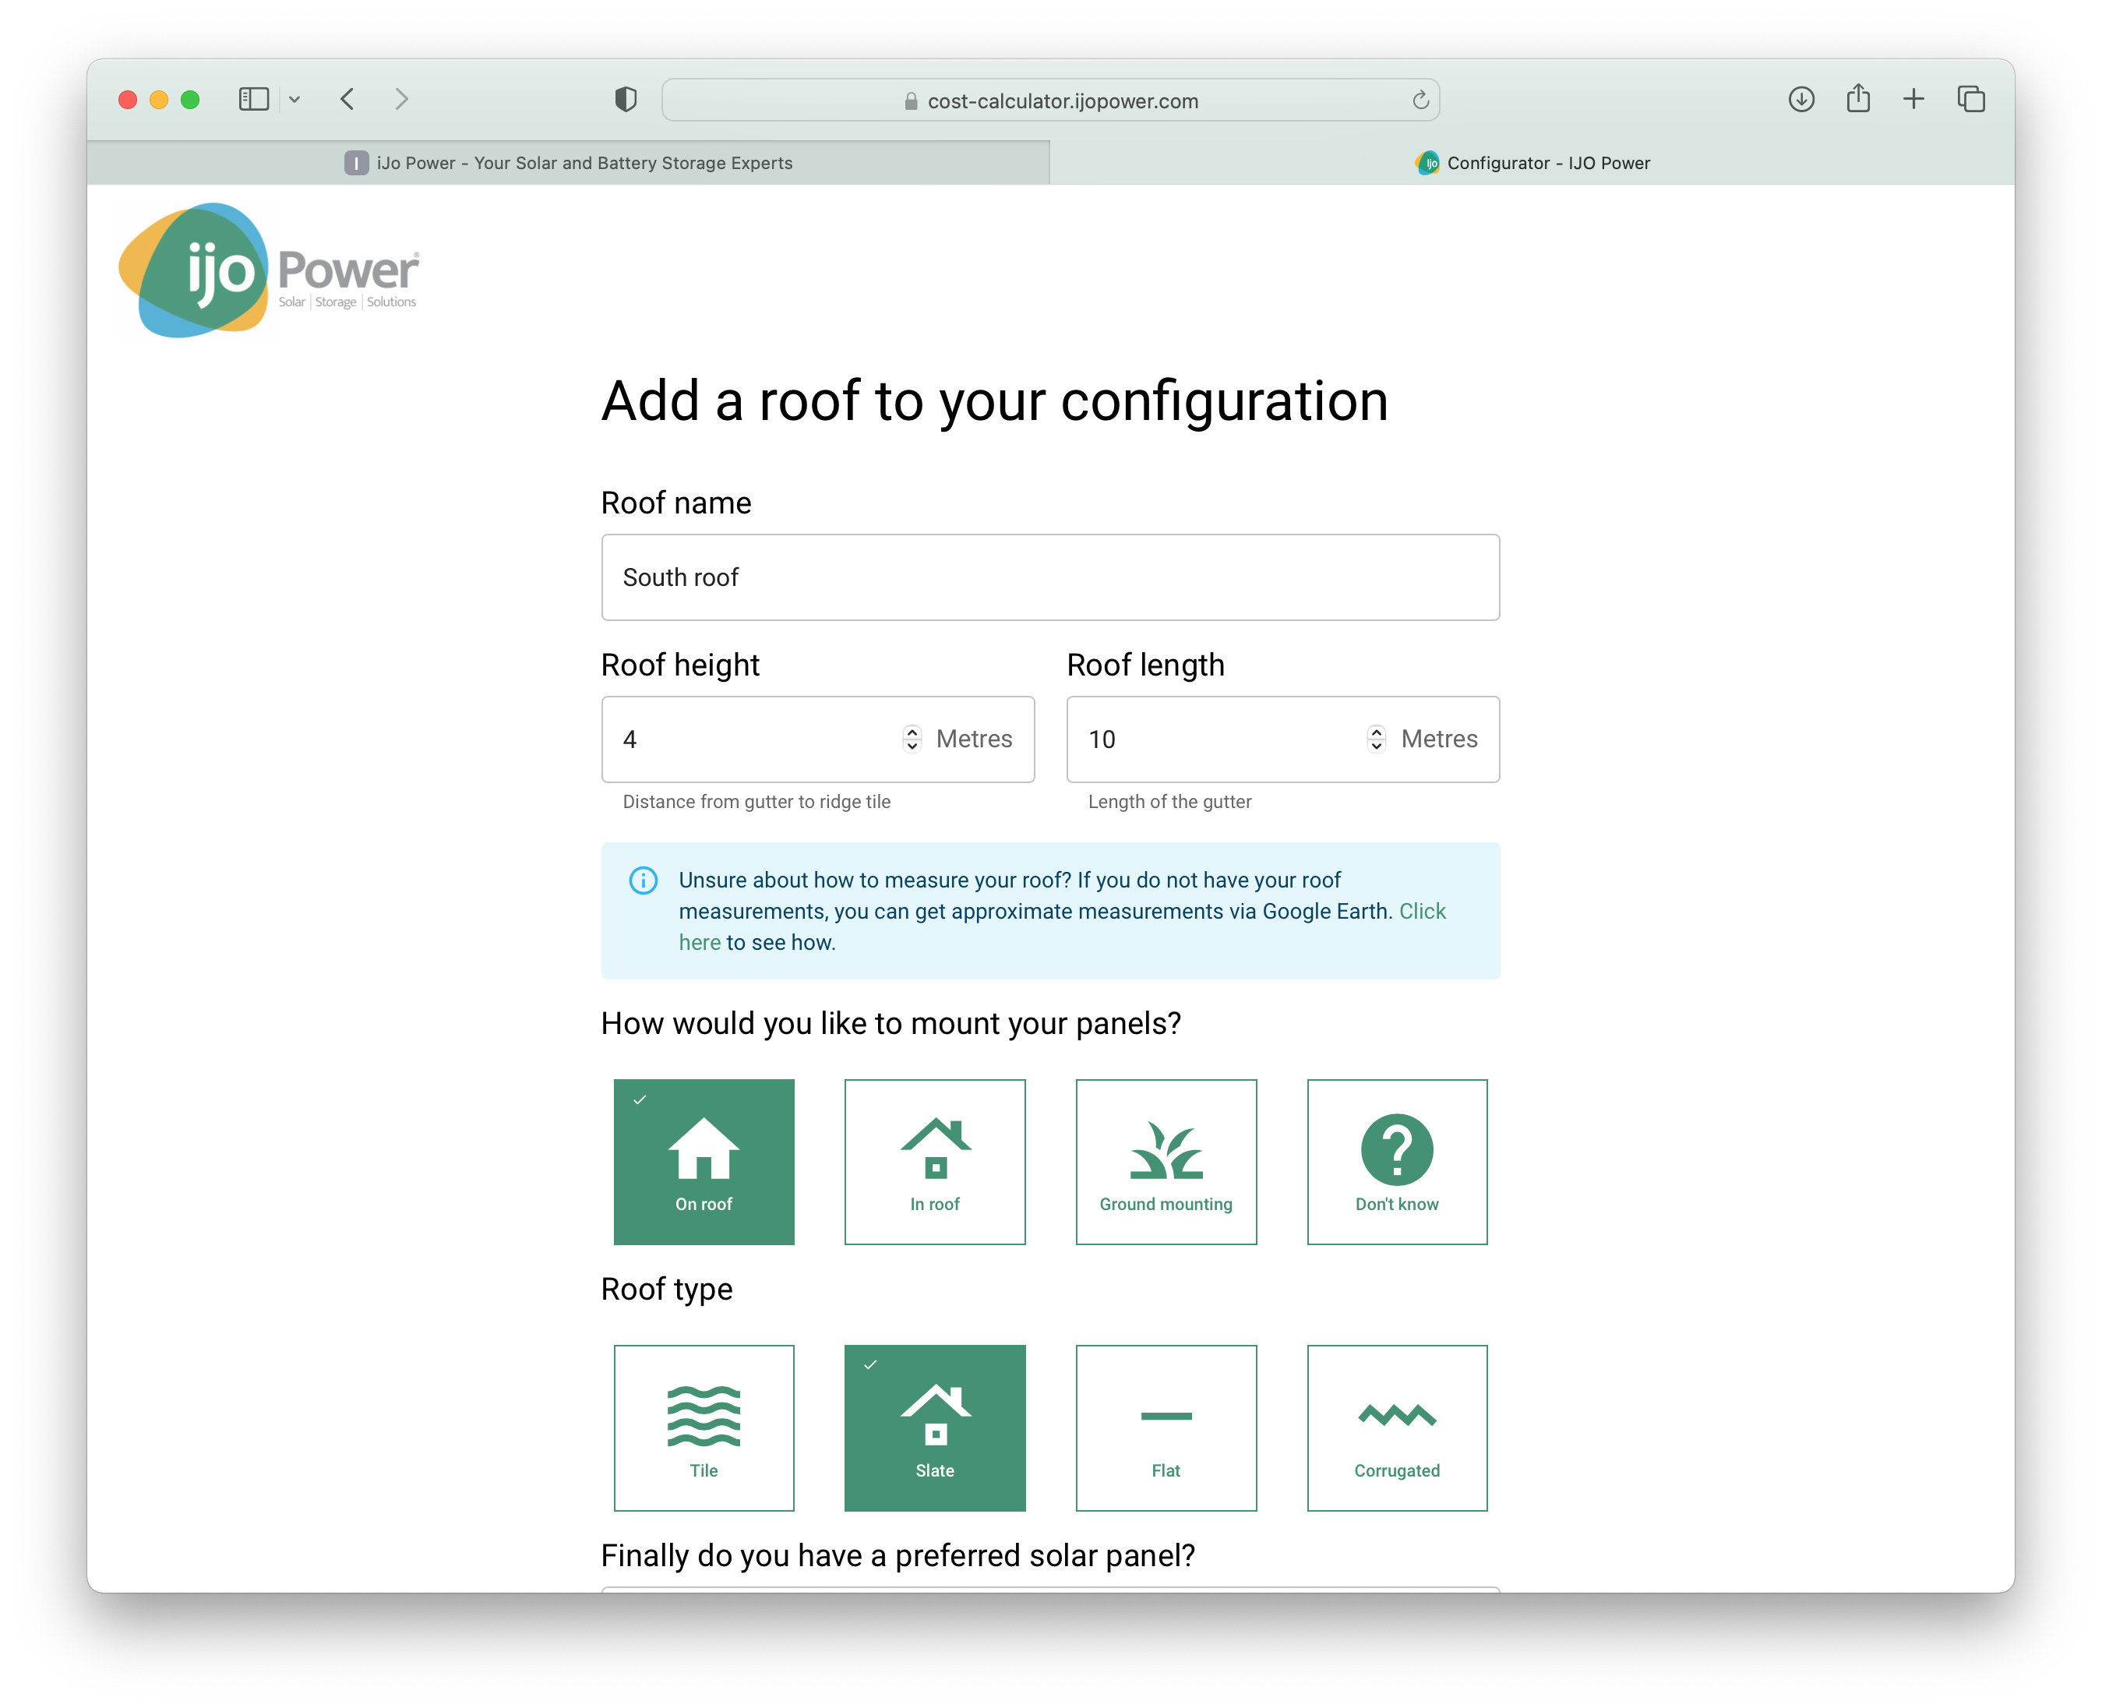Toggle the selected On roof option

point(704,1161)
